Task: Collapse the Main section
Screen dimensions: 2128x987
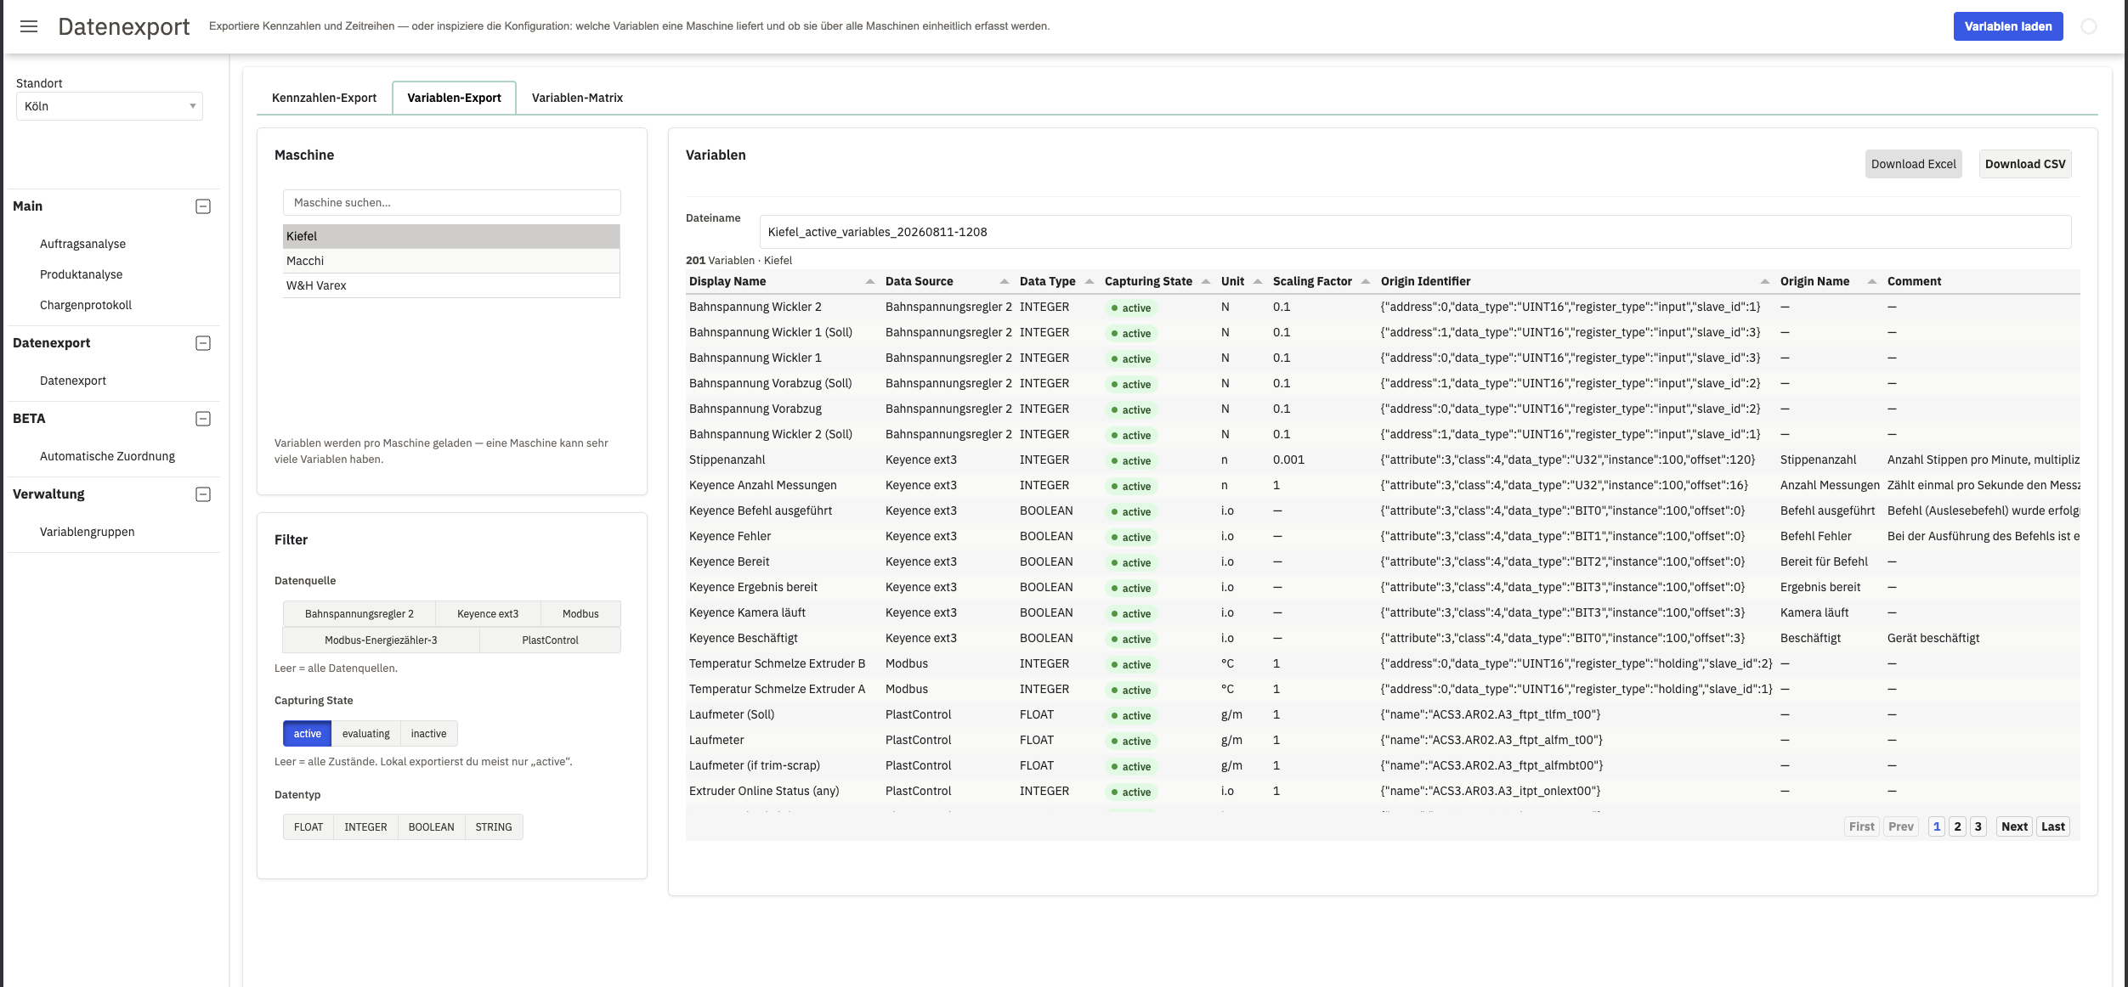Action: (x=203, y=206)
